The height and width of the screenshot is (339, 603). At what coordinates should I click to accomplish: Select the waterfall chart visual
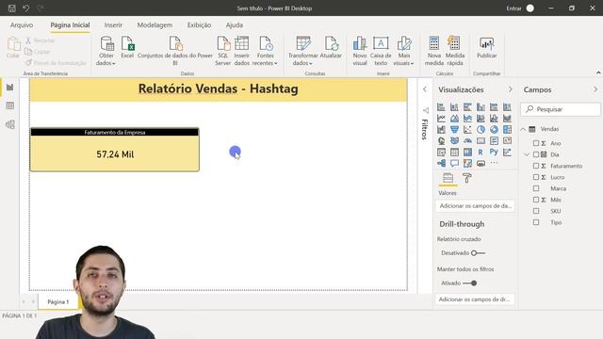441,130
